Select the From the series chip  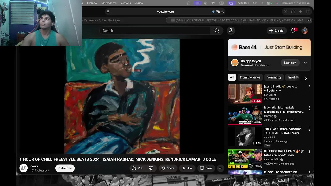(x=250, y=77)
